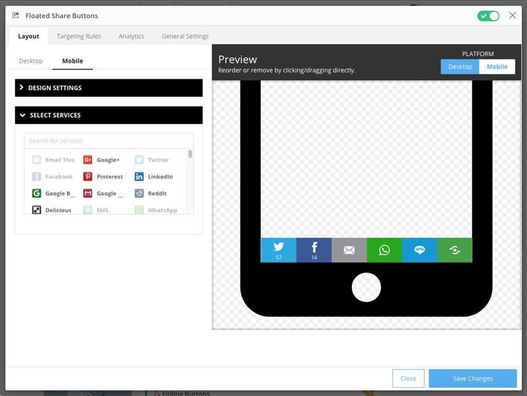
Task: Add the Delicious service icon
Action: (36, 210)
